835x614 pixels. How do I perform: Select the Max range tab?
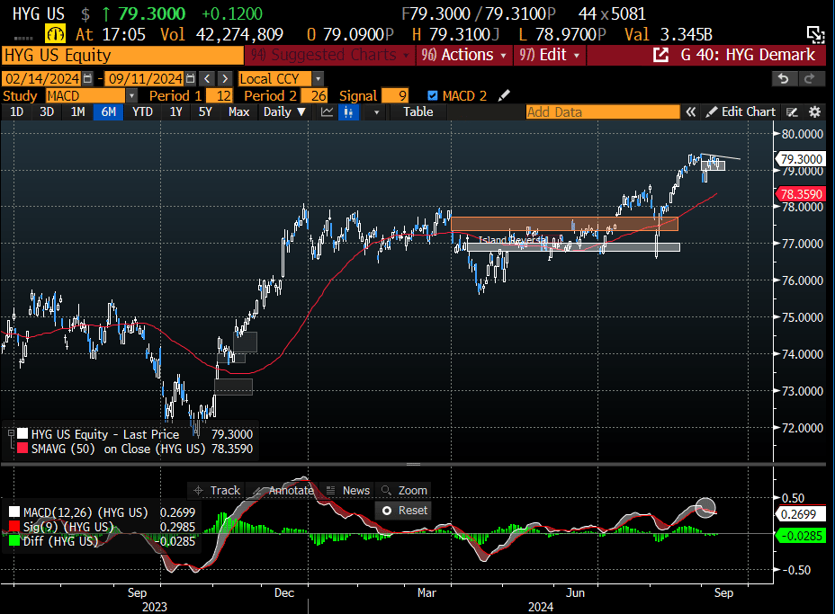click(x=238, y=112)
